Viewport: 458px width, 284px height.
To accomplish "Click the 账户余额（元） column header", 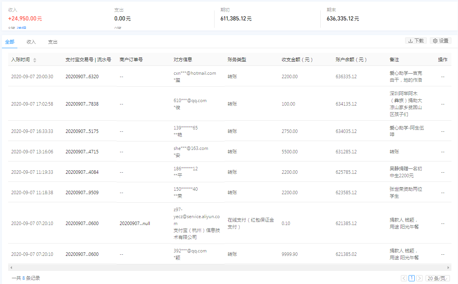I will pyautogui.click(x=352, y=59).
